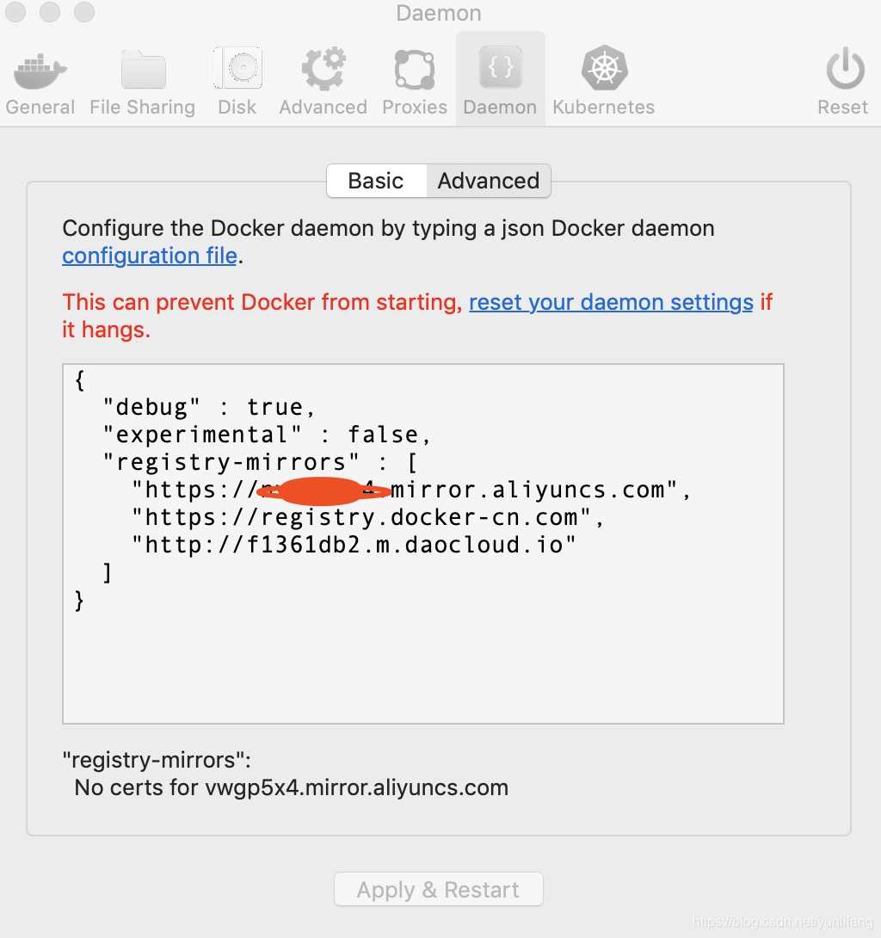
Task: Open Advanced settings gear icon
Action: (x=323, y=68)
